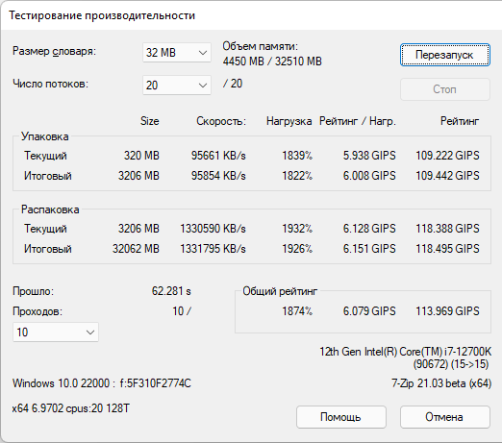Click the Size column header
This screenshot has width=502, height=443.
click(150, 121)
